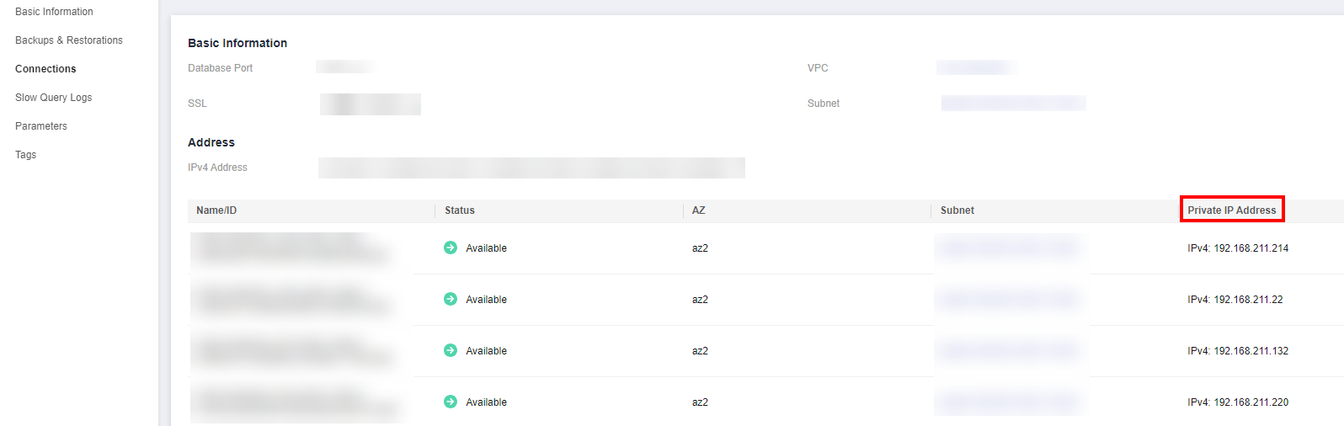Select Connections in the sidebar
This screenshot has width=1344, height=426.
click(45, 69)
